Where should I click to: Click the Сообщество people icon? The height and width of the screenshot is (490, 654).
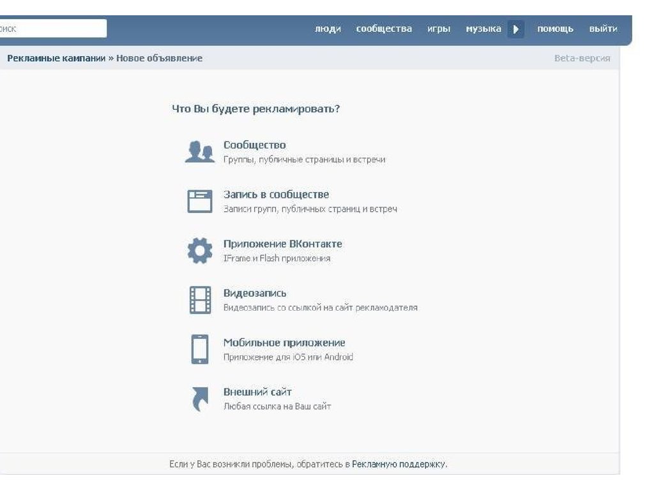click(x=200, y=151)
